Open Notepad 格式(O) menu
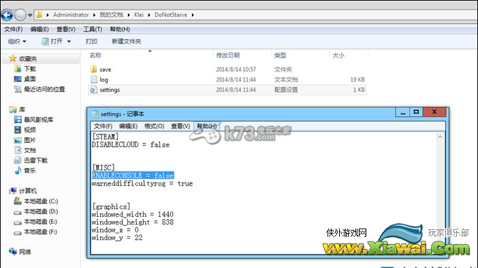Viewport: 478px width, 268px height. point(155,126)
